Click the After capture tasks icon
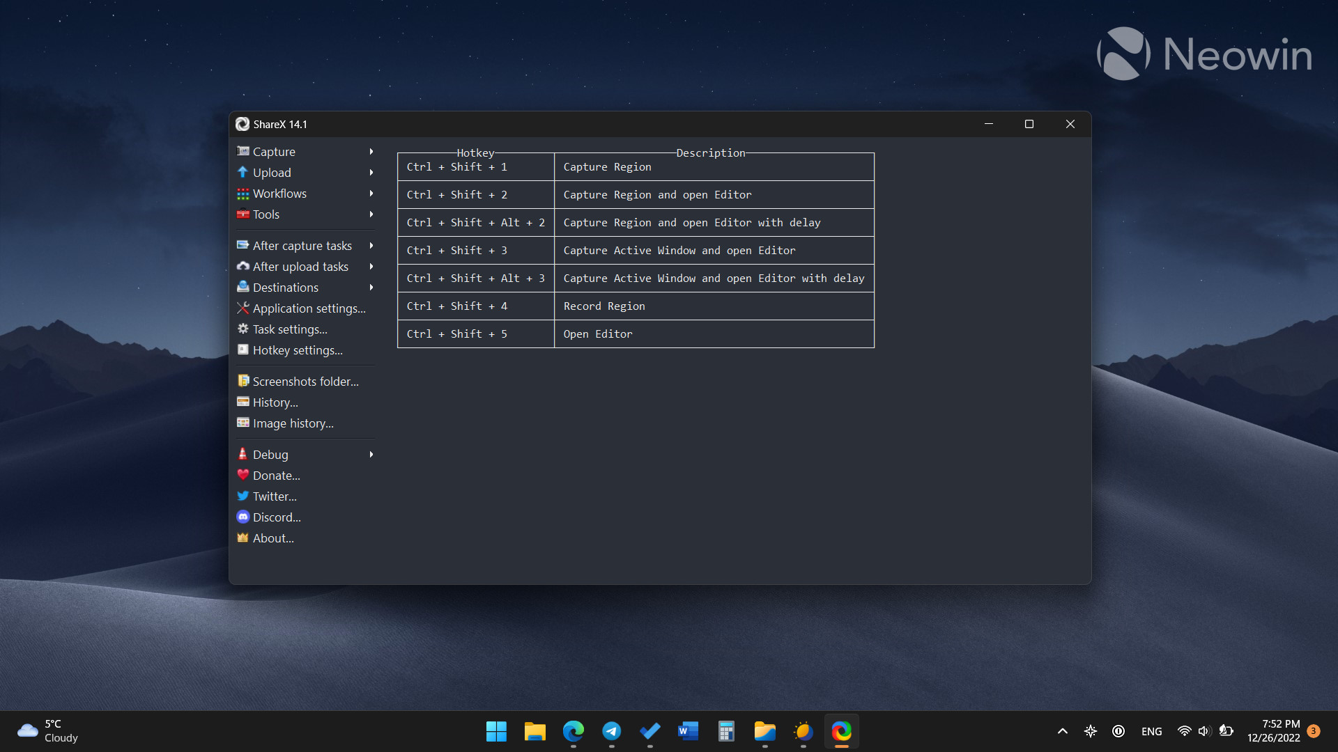 (243, 245)
